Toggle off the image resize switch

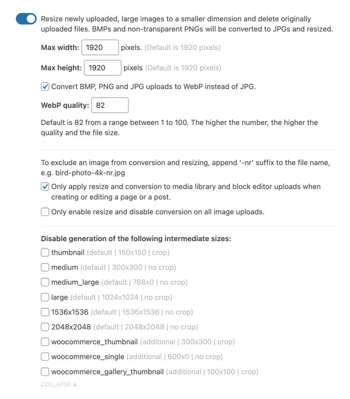26,19
